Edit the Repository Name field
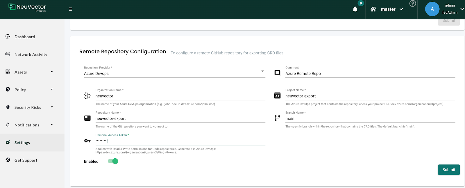The height and width of the screenshot is (188, 465). 180,119
